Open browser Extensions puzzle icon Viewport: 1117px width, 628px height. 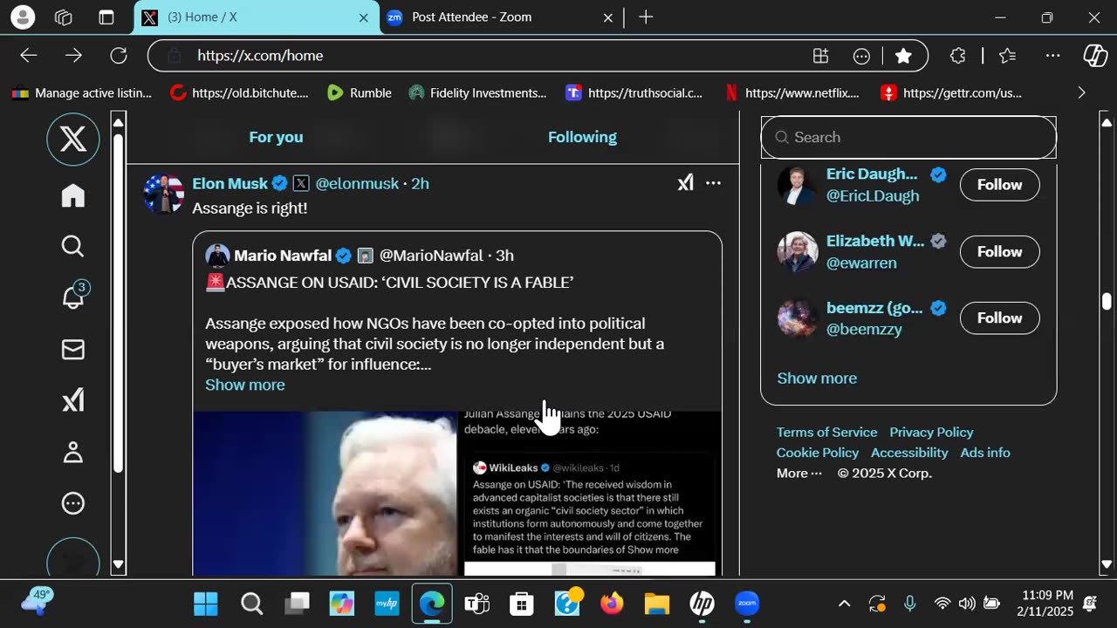[958, 56]
